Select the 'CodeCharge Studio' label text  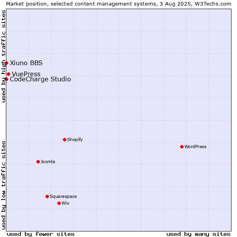pos(40,79)
